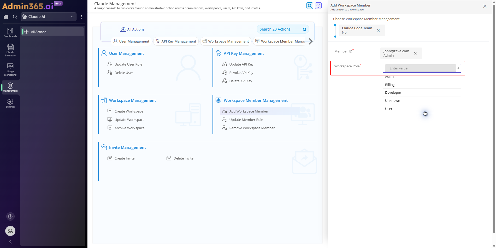
Task: Open the help question mark icon
Action: pos(10,216)
